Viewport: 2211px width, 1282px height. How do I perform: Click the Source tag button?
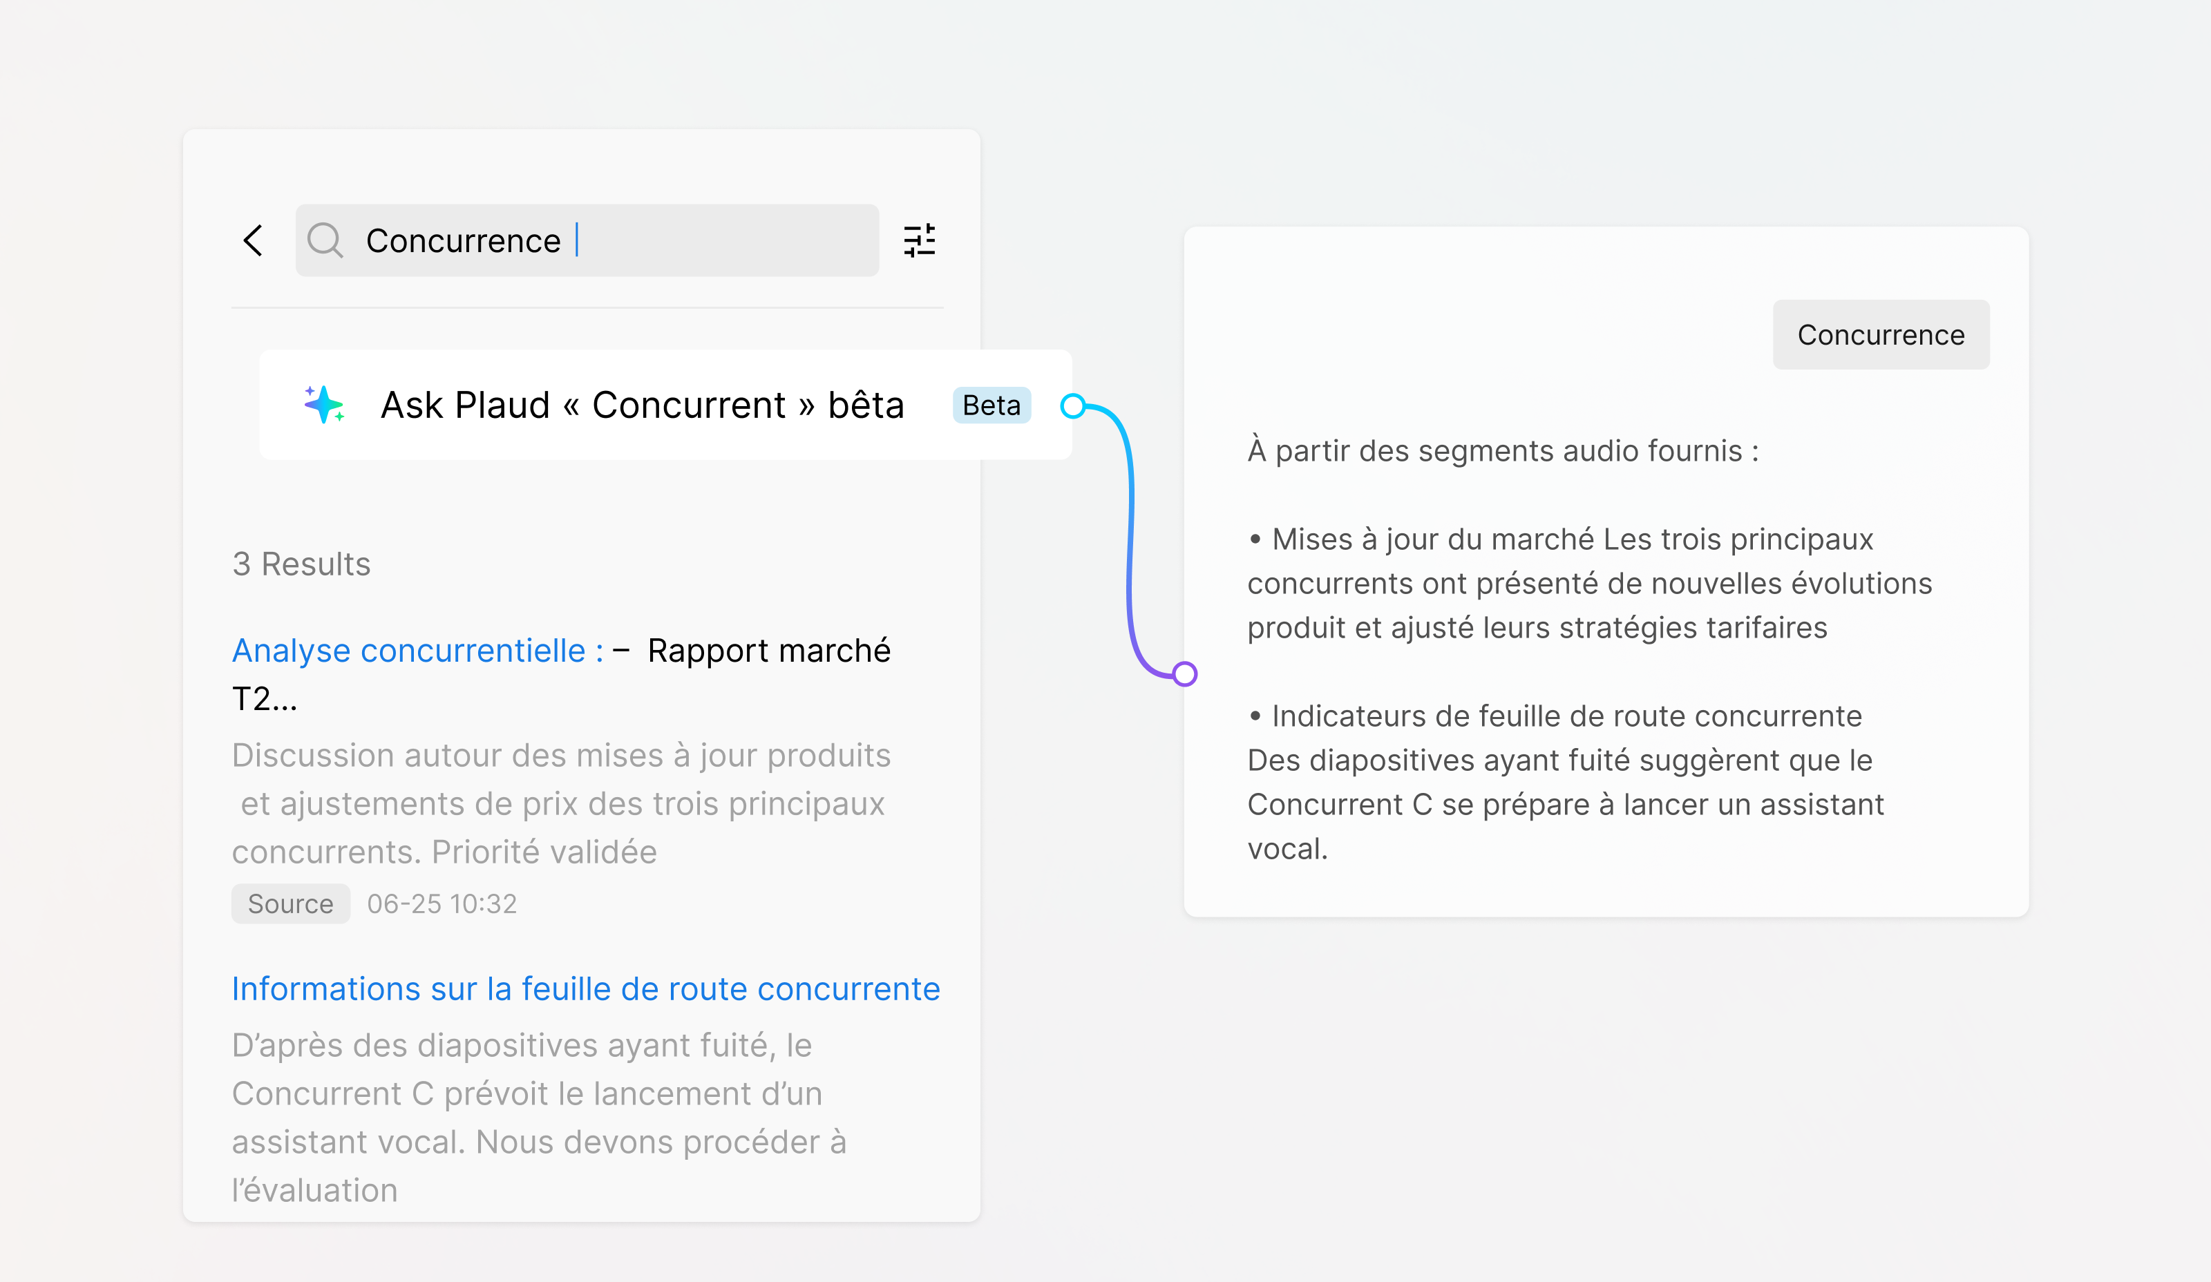pos(290,904)
